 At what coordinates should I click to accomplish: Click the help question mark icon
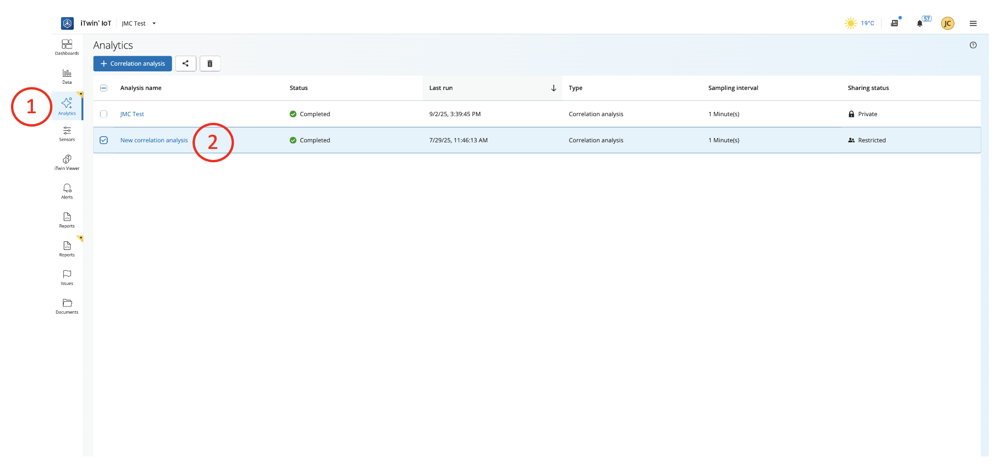point(973,45)
